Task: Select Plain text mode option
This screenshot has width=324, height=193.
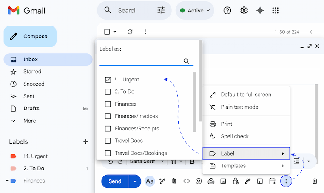Action: pyautogui.click(x=246, y=107)
